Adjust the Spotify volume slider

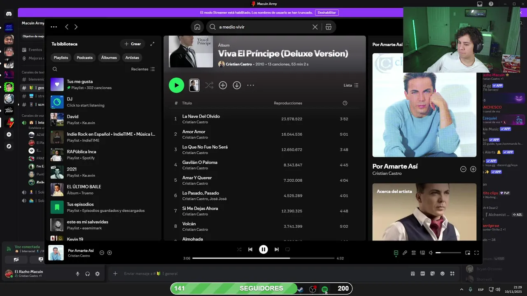pyautogui.click(x=448, y=253)
